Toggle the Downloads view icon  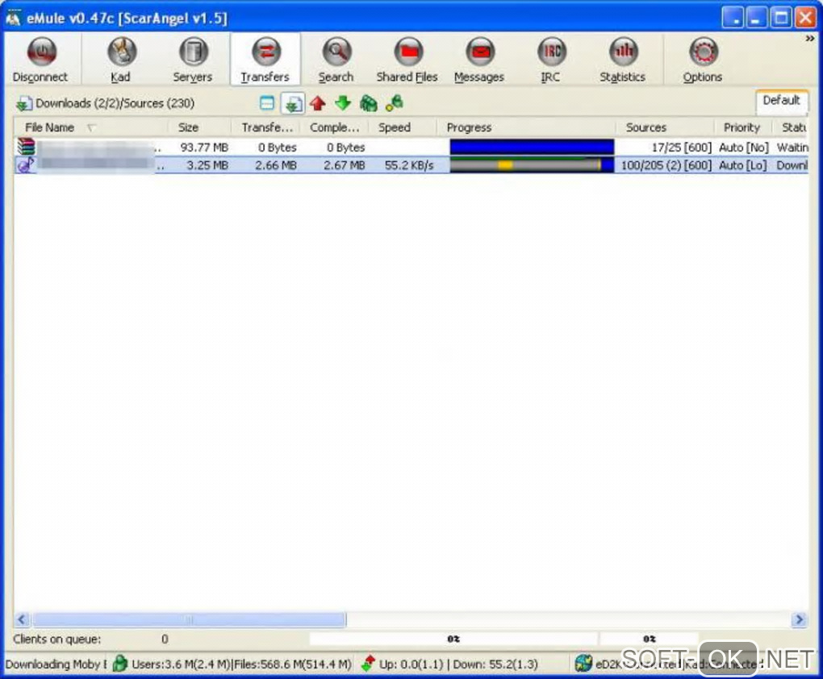pos(293,103)
